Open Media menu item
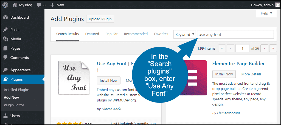This screenshot has width=281, height=125. [22, 39]
